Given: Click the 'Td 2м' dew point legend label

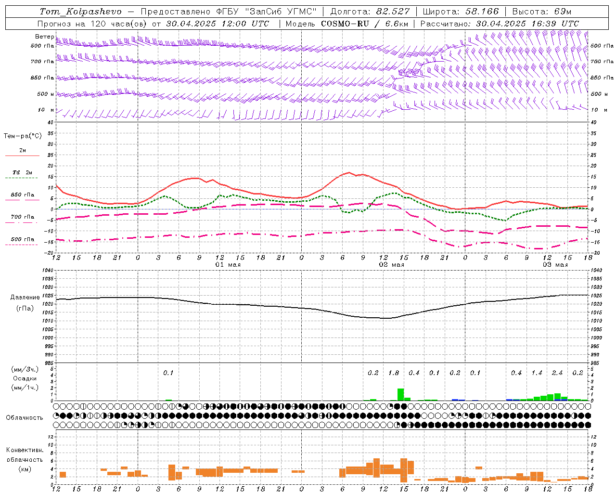Looking at the screenshot, I should [22, 172].
